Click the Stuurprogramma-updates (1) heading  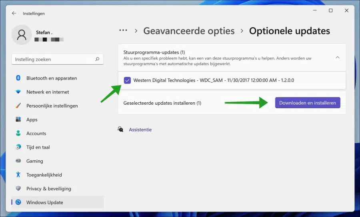pyautogui.click(x=154, y=52)
